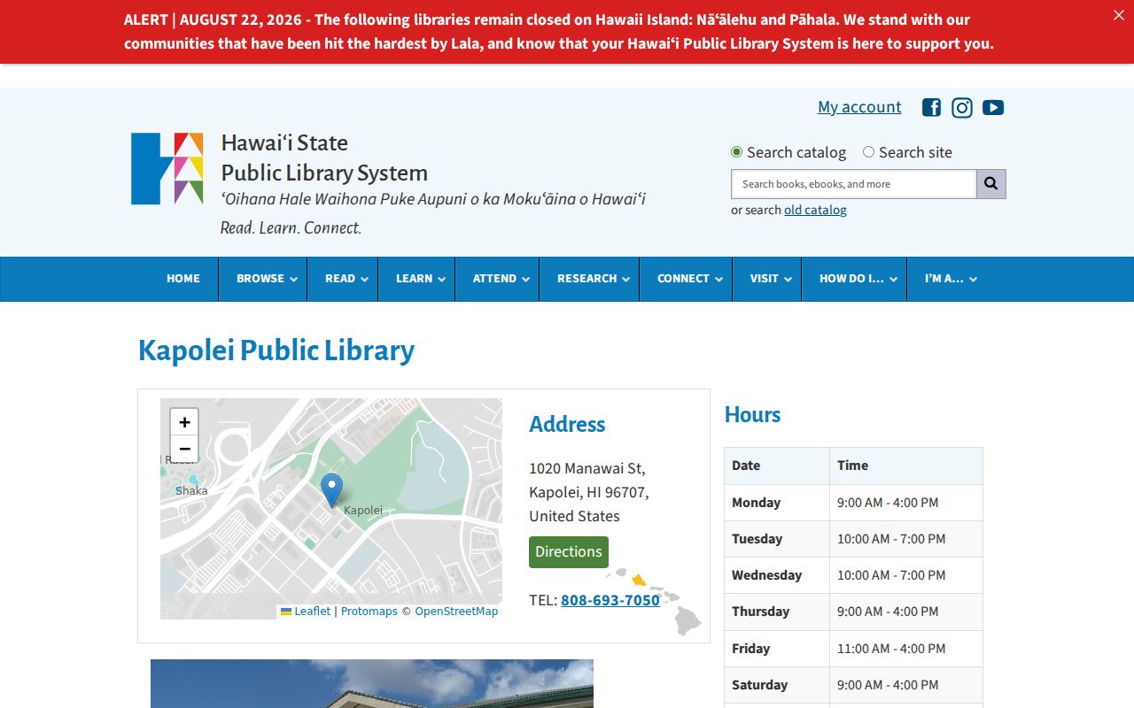Expand the How Do I menu
The width and height of the screenshot is (1134, 708).
[854, 279]
